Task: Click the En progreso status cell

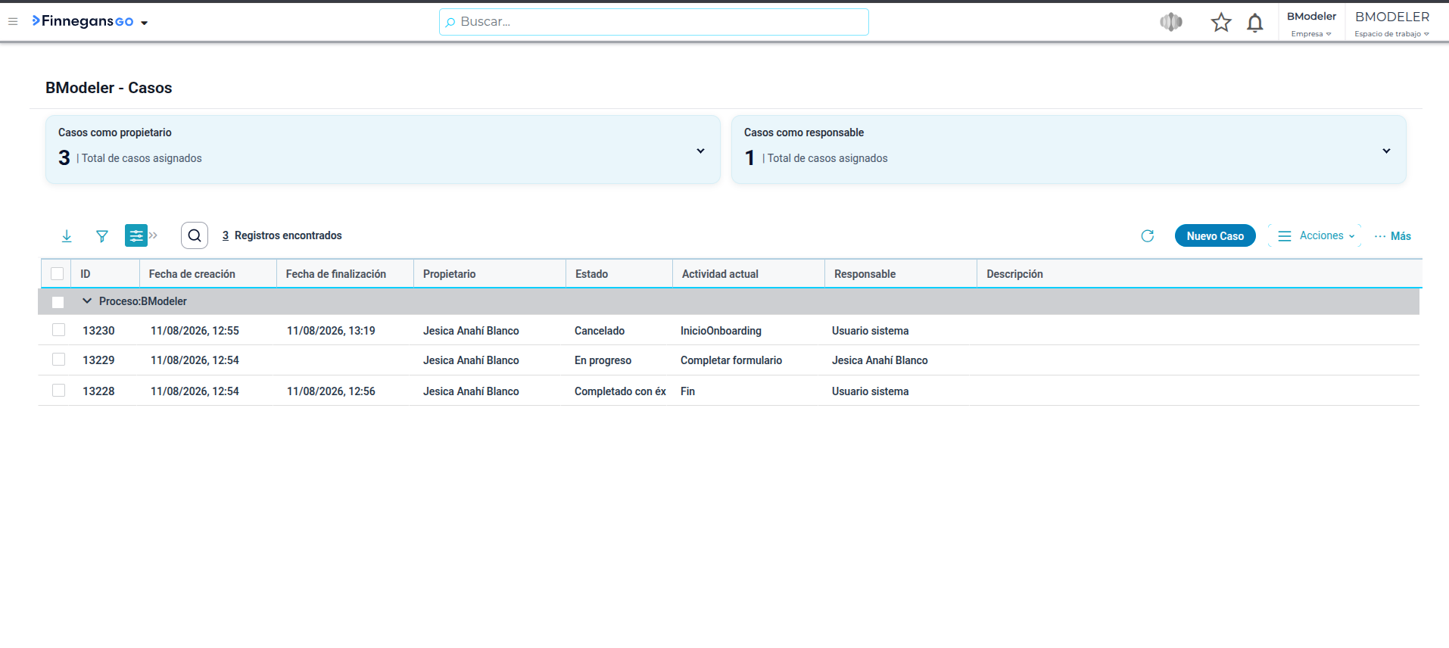Action: 603,360
